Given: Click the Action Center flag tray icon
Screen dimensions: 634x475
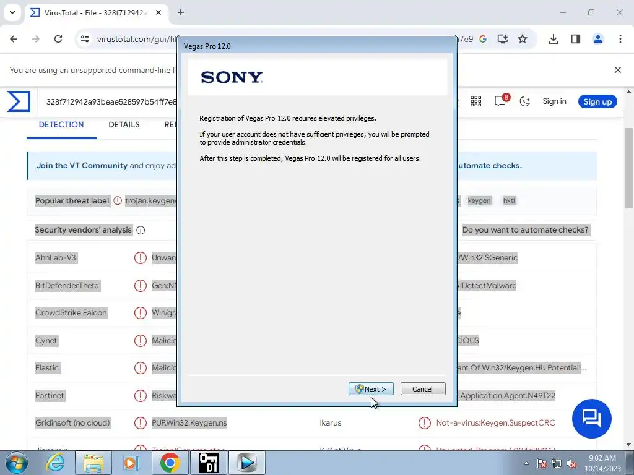Looking at the screenshot, I should point(541,463).
